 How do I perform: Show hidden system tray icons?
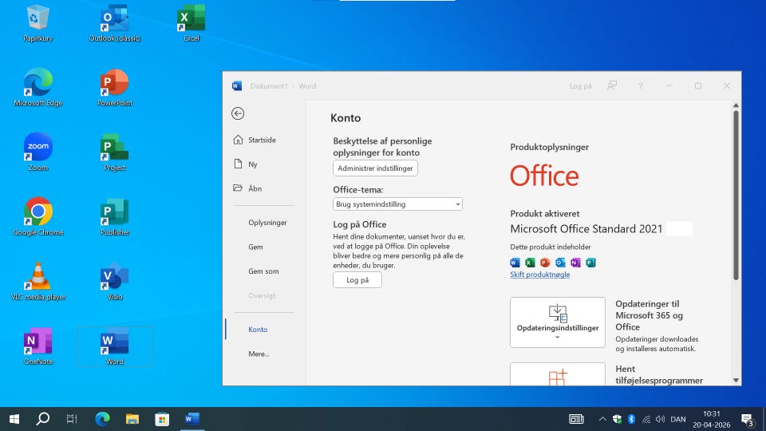[x=602, y=419]
